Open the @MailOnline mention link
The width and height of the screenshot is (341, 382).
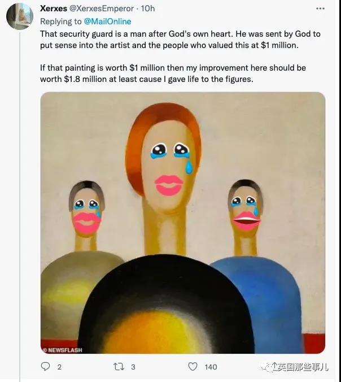tap(107, 21)
